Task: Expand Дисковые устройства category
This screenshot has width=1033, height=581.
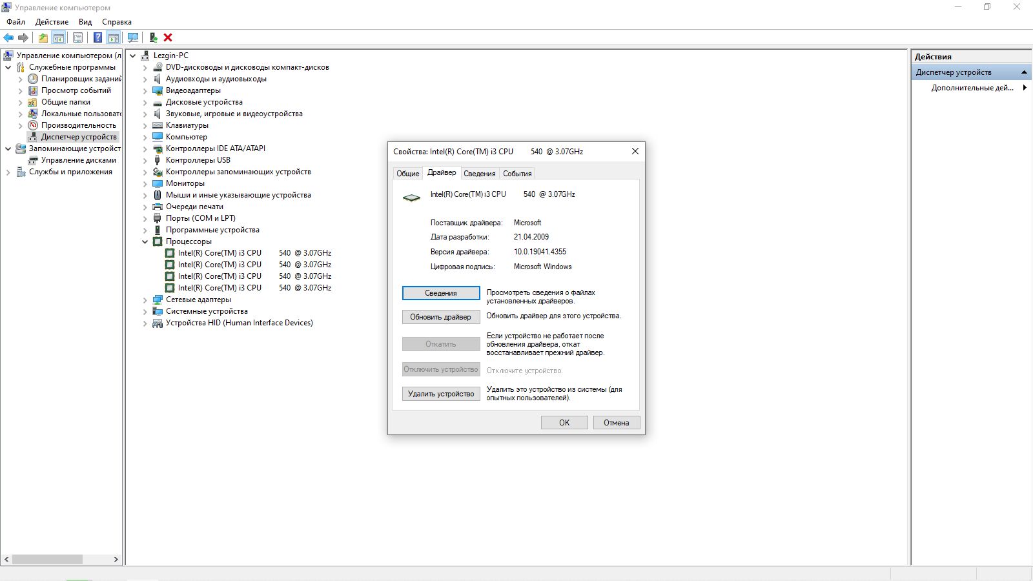Action: (x=145, y=102)
